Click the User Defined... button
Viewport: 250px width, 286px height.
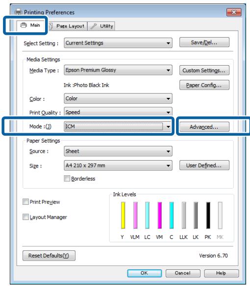[204, 165]
